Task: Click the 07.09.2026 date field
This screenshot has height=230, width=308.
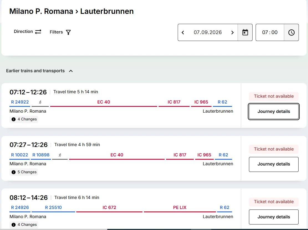Action: (x=208, y=32)
